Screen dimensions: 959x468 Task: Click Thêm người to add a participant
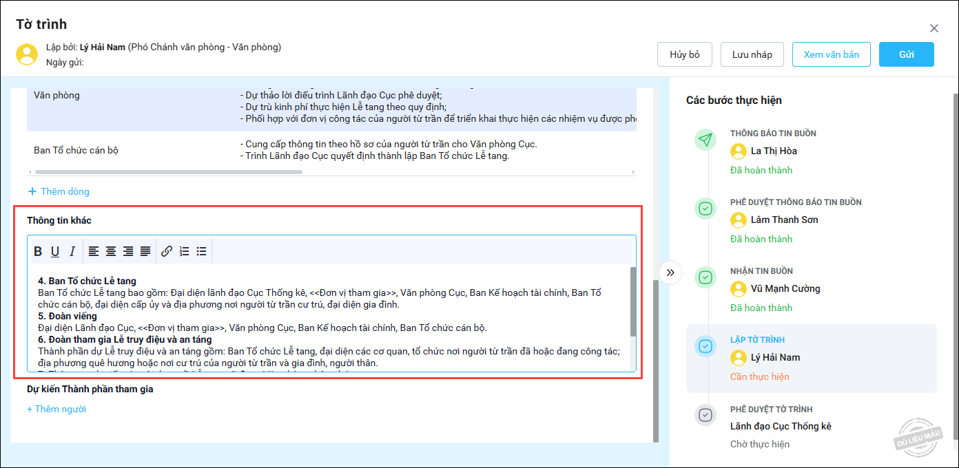click(56, 409)
